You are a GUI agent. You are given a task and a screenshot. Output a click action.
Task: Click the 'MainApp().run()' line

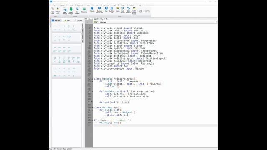[x=110, y=123]
